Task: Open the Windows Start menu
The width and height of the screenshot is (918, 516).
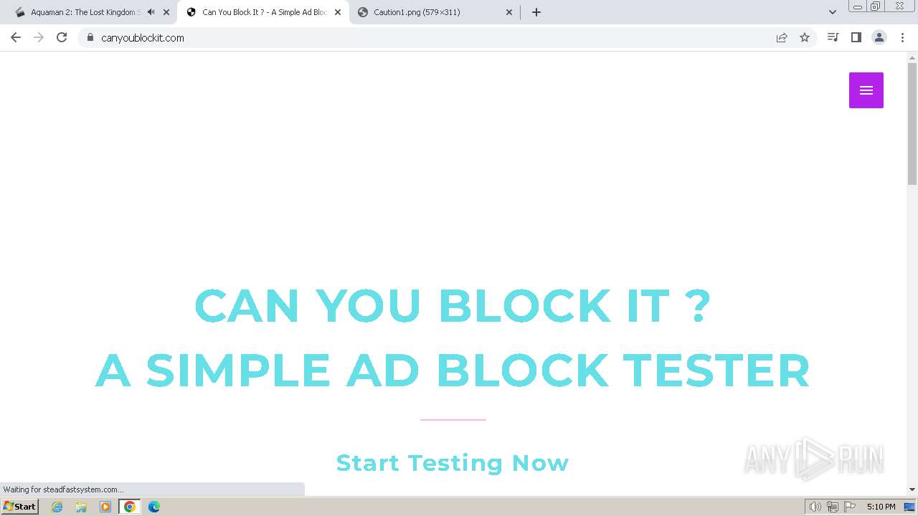Action: click(20, 507)
